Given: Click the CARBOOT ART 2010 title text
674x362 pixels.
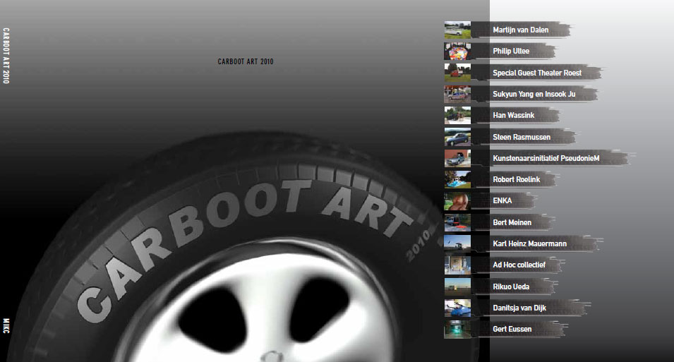Looking at the screenshot, I should (246, 62).
